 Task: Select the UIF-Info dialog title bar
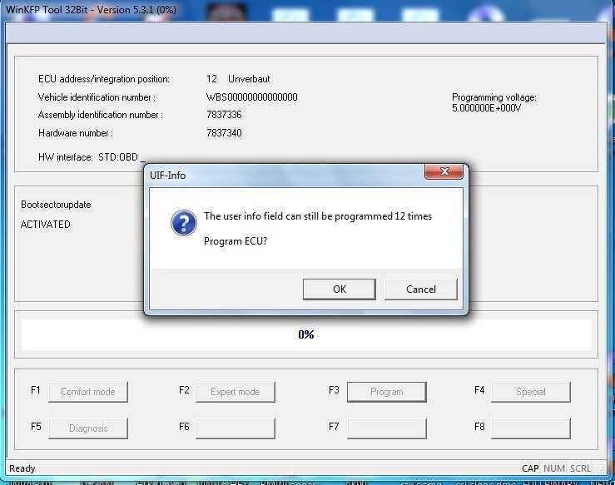pyautogui.click(x=283, y=174)
